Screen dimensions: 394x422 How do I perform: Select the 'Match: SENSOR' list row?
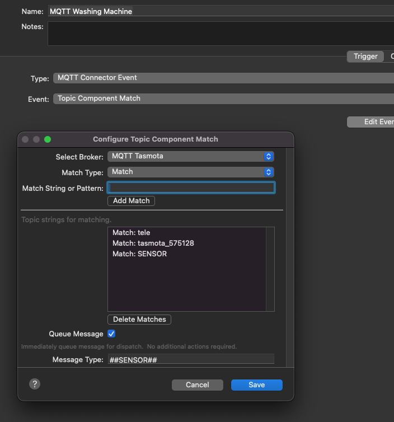tap(187, 254)
